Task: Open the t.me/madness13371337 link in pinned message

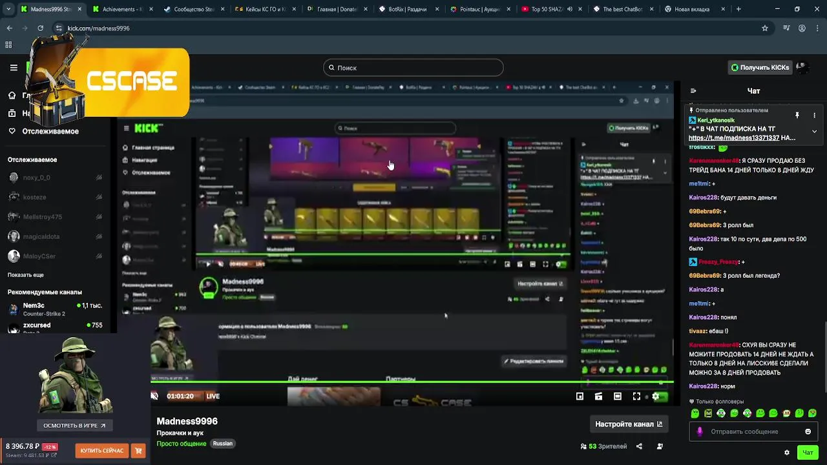Action: (x=733, y=138)
